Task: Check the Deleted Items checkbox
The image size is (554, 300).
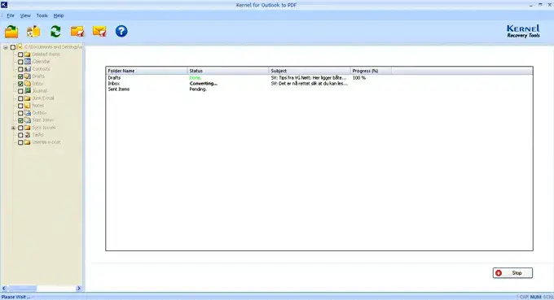Action: [20, 54]
